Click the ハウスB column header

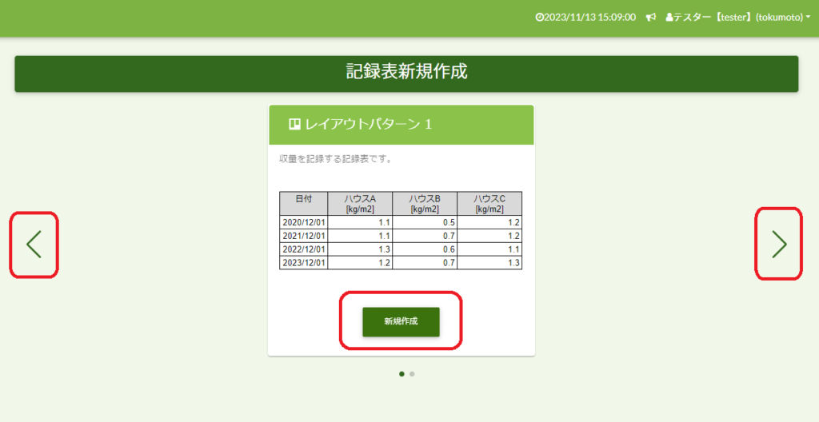425,203
